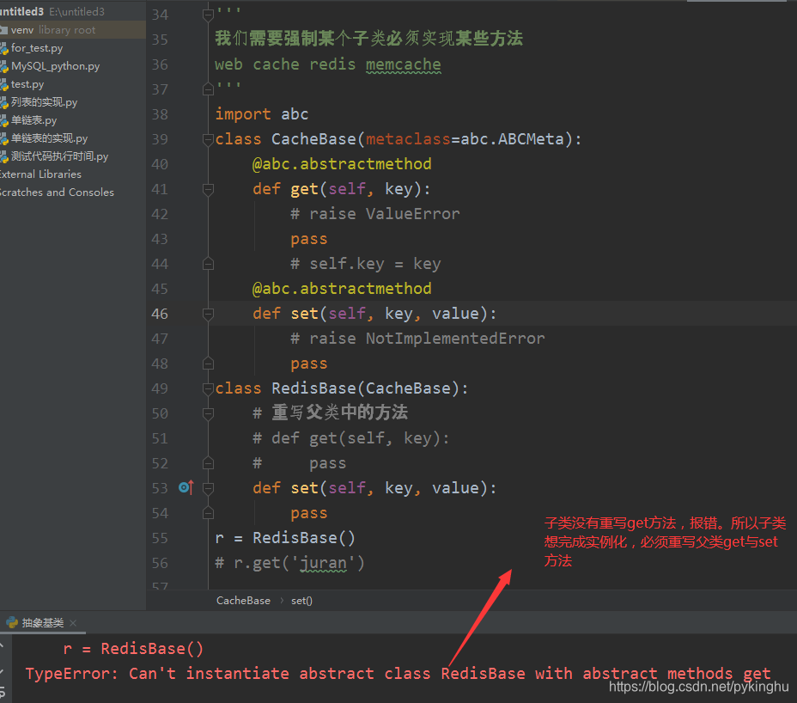Open 测试代码执行时间.py file
Viewport: 797px width, 703px height.
[x=59, y=156]
